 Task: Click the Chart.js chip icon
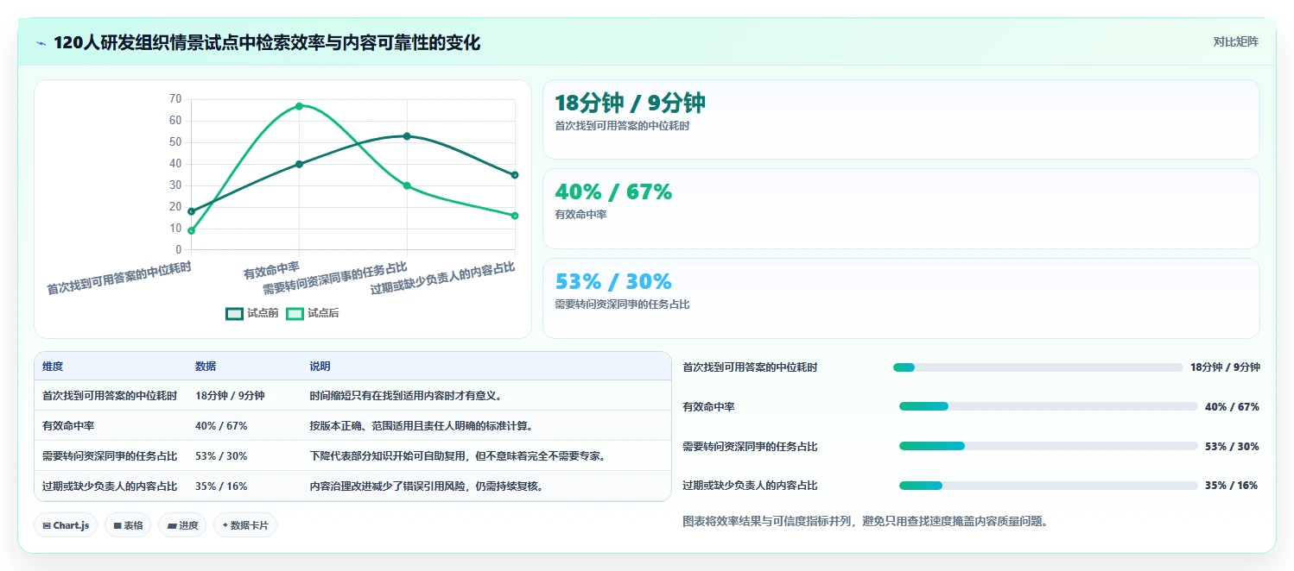click(46, 525)
